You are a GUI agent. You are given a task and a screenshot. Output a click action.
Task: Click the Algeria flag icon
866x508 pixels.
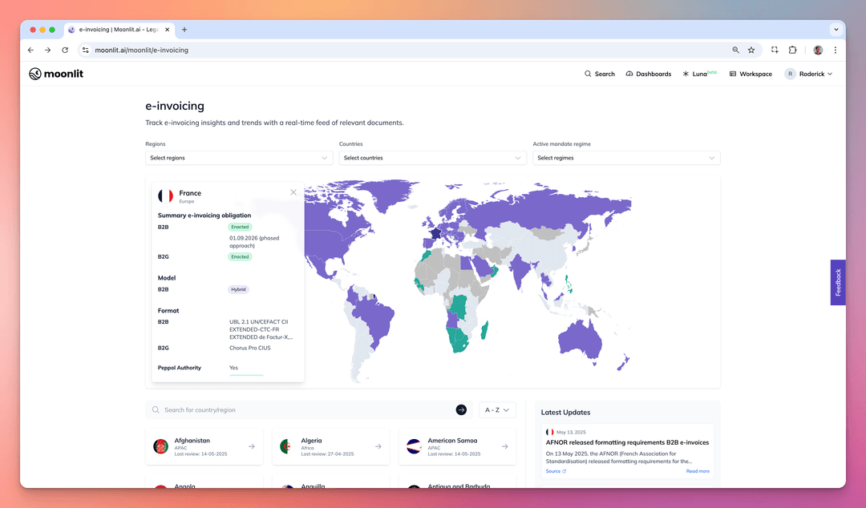coord(287,446)
